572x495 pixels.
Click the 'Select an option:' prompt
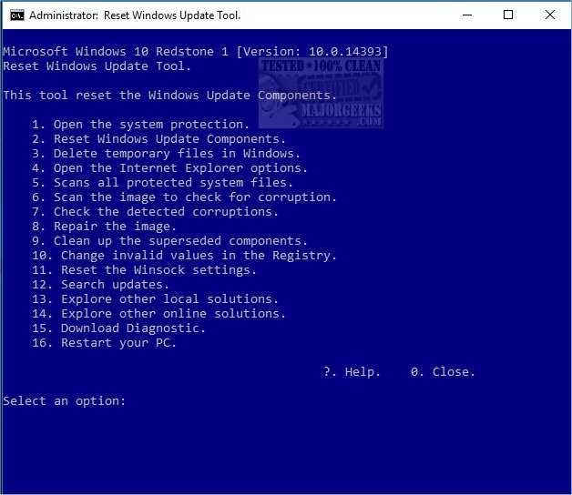[x=64, y=401]
